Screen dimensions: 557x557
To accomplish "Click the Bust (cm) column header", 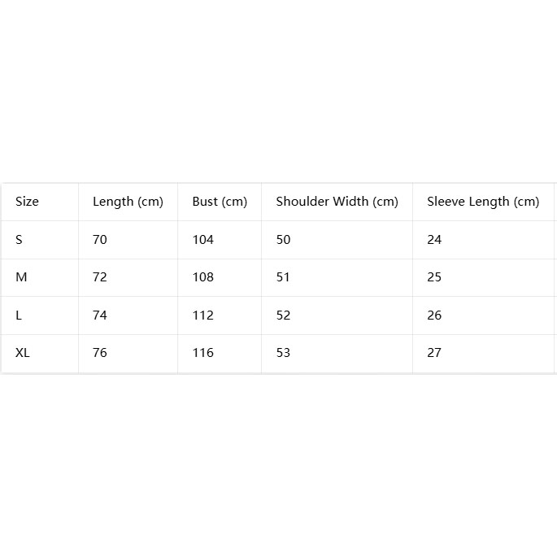I will (x=220, y=202).
